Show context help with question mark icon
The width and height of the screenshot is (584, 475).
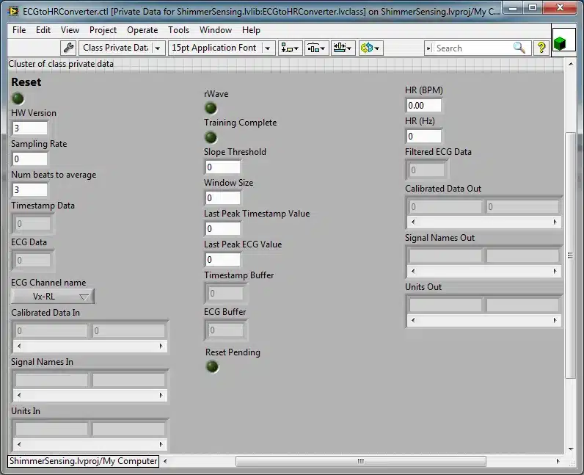pyautogui.click(x=541, y=48)
